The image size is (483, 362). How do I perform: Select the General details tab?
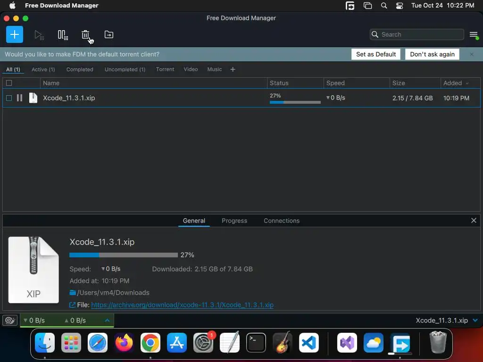click(194, 221)
